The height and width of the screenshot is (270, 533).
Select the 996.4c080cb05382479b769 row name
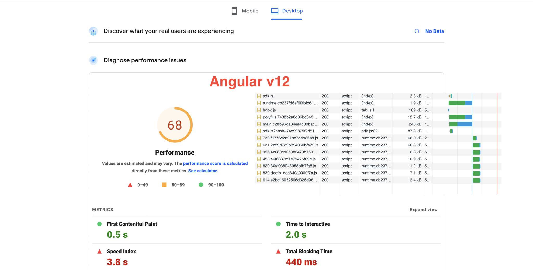coord(290,152)
